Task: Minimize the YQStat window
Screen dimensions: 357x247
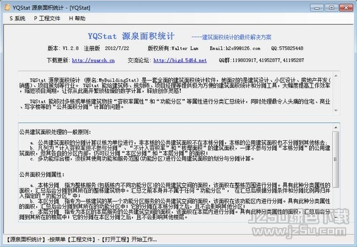Action: click(317, 8)
